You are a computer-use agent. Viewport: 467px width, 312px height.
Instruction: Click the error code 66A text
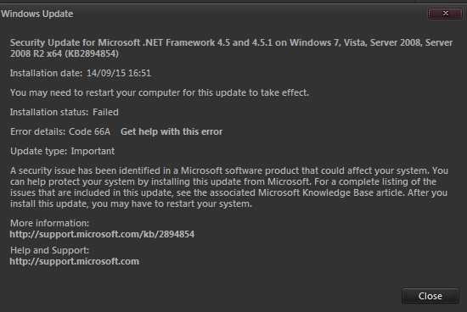[90, 131]
